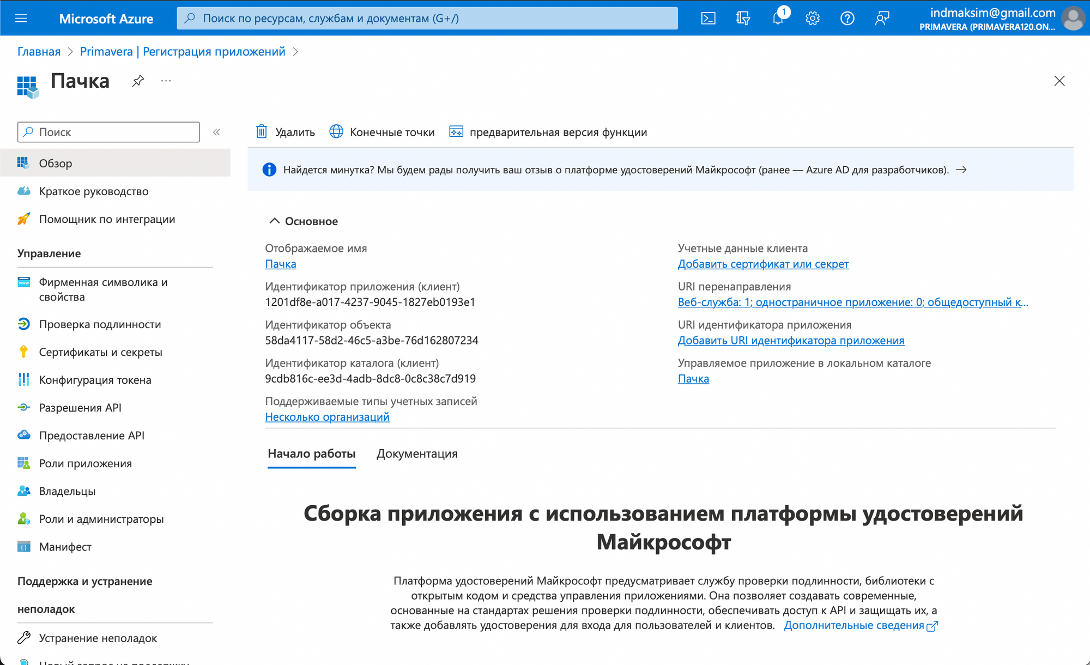The image size is (1090, 665).
Task: Select Разрешения API in the sidebar
Action: click(x=80, y=408)
